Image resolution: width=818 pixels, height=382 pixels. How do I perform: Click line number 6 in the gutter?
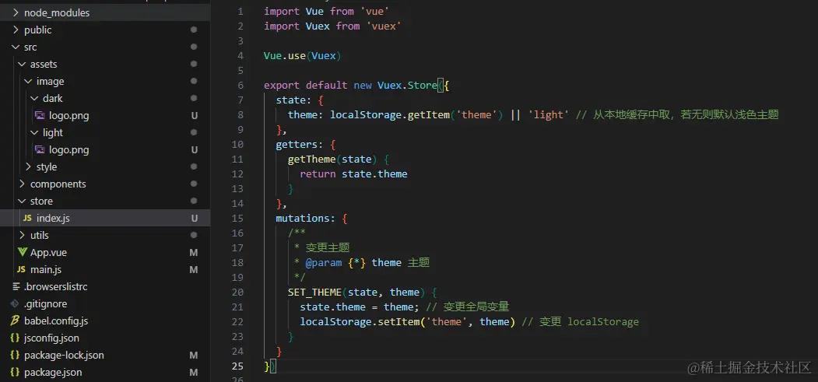coord(240,86)
